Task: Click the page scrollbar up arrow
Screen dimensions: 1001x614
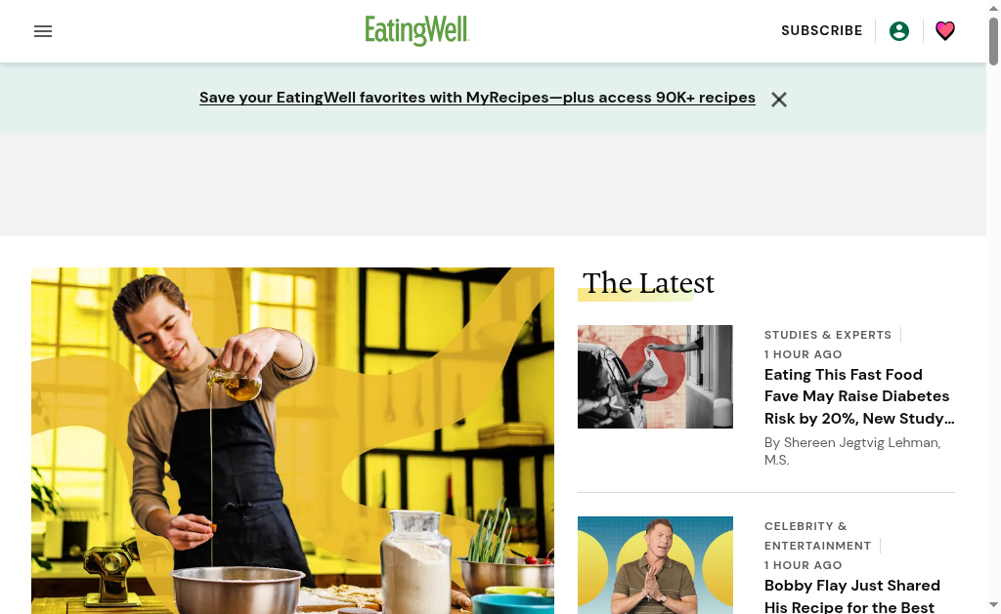Action: tap(993, 8)
